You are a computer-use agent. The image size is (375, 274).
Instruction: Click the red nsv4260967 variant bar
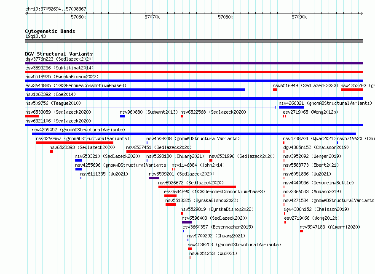click(75, 143)
